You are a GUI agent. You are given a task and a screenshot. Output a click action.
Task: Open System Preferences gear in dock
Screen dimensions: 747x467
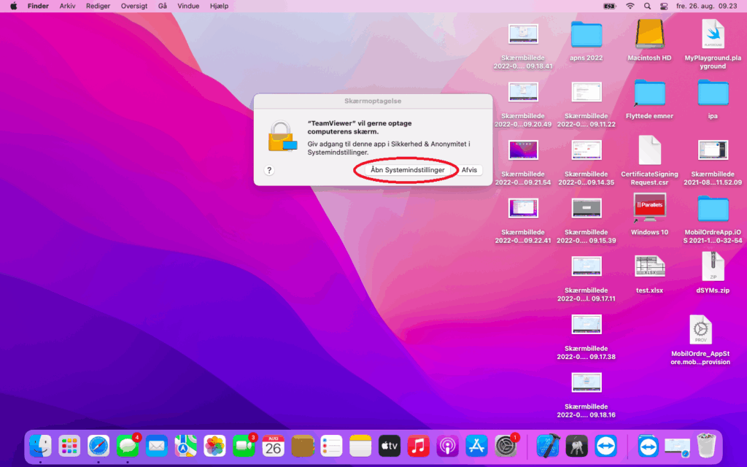[x=506, y=445]
